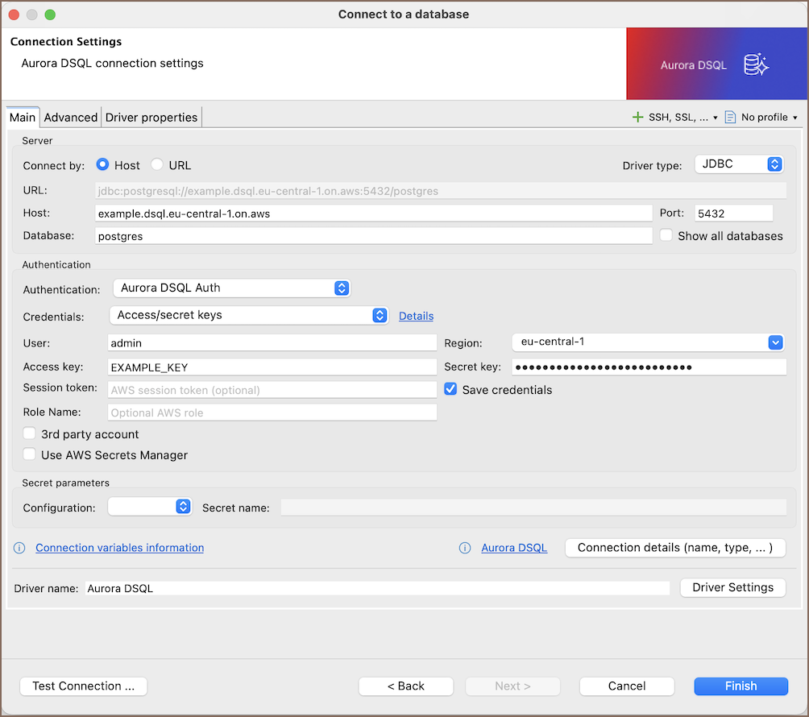Viewport: 809px width, 717px height.
Task: Click the Aurora DSQL database logo
Action: (756, 65)
